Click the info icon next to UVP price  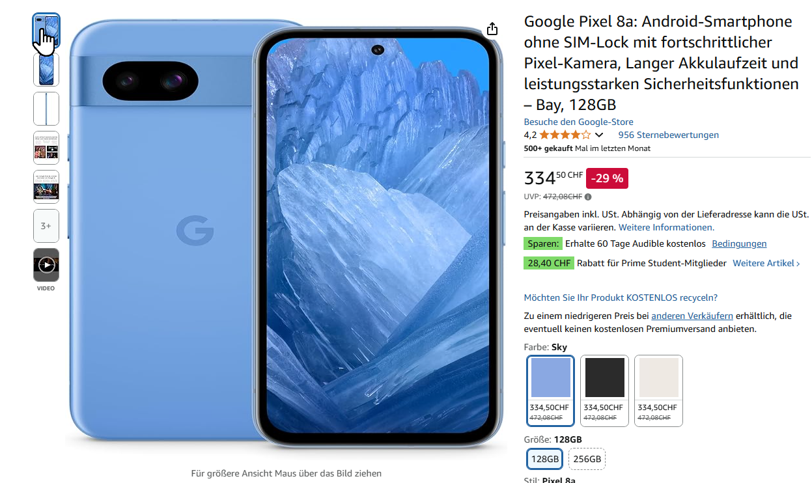[x=588, y=197]
